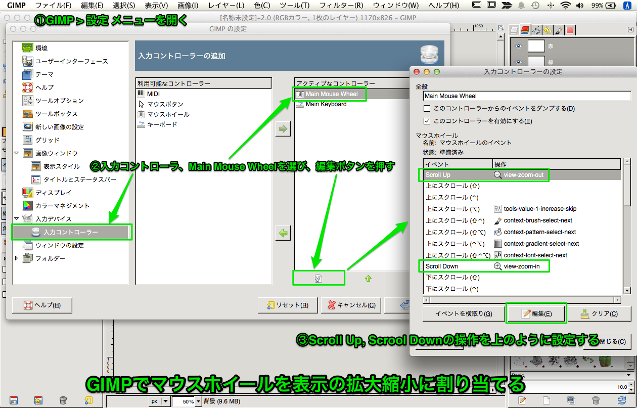Expand the フォルダー tree node
The width and height of the screenshot is (637, 408).
coord(16,258)
